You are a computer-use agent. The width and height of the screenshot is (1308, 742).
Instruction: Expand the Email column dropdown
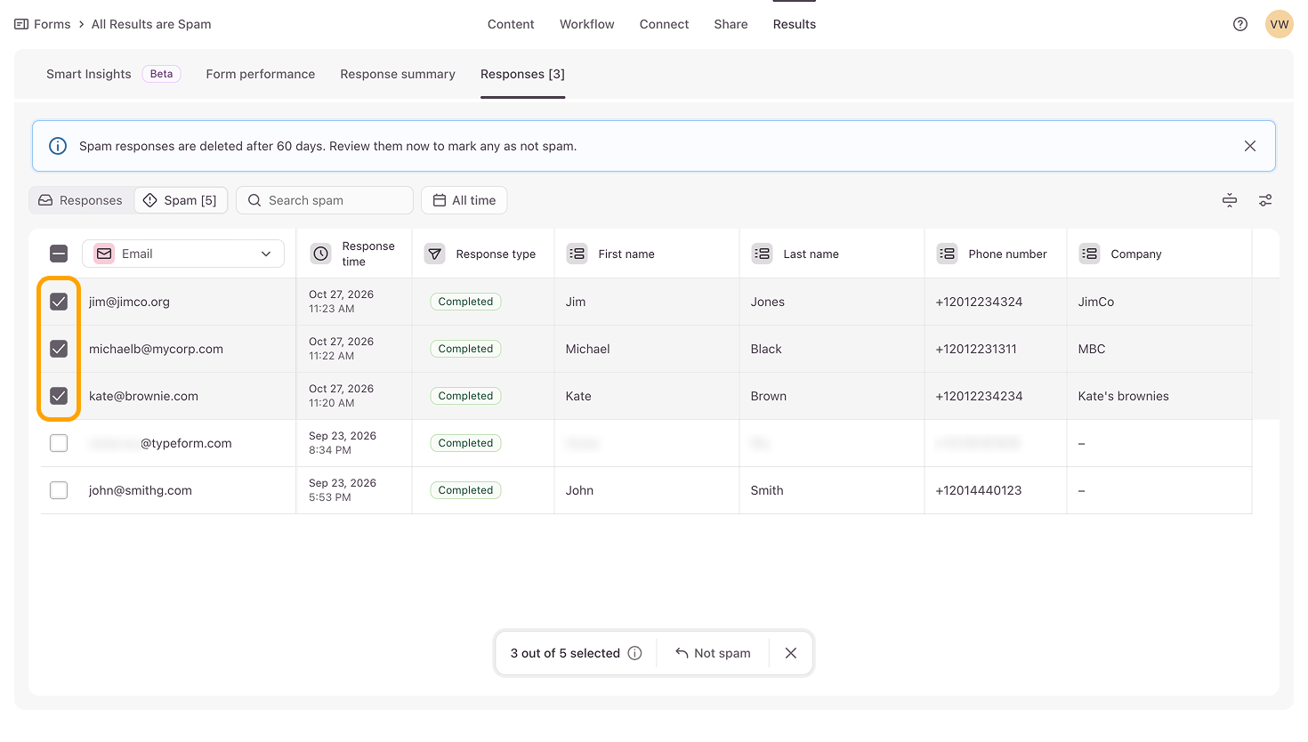(x=183, y=254)
